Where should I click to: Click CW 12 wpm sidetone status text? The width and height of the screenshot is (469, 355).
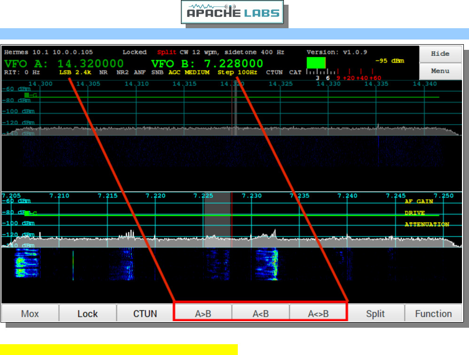[x=232, y=52]
